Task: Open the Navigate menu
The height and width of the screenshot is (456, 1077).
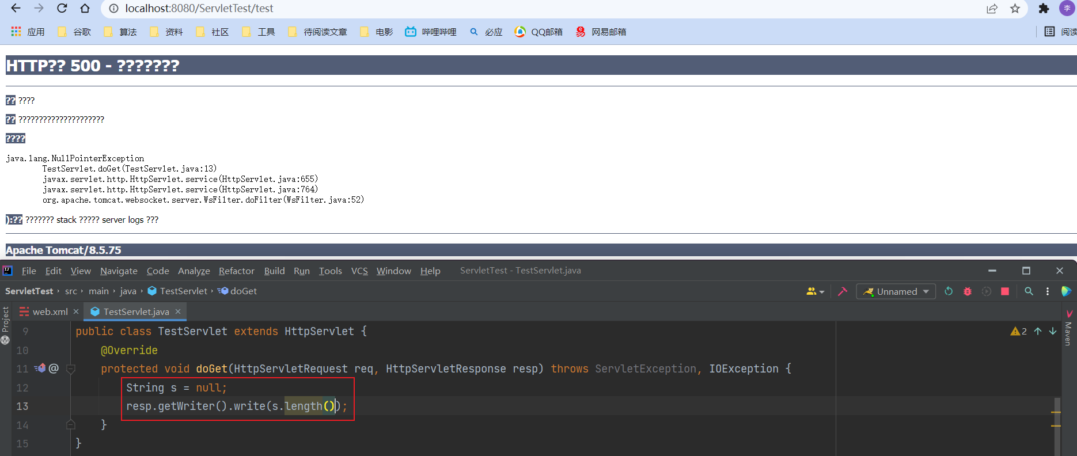Action: click(x=119, y=271)
